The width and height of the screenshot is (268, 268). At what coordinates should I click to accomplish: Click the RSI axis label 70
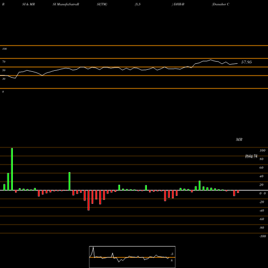pyautogui.click(x=4, y=62)
